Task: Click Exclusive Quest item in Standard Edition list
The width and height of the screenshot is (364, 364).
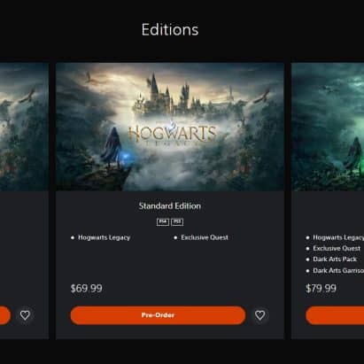Action: (x=205, y=237)
